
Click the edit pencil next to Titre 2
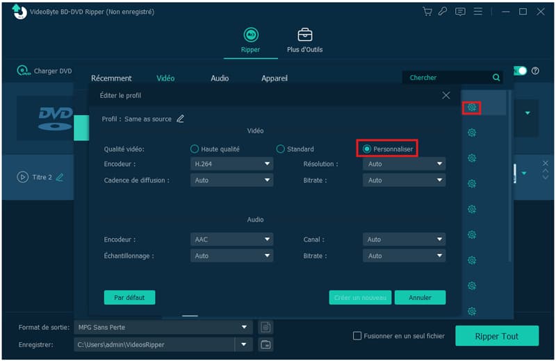[60, 178]
